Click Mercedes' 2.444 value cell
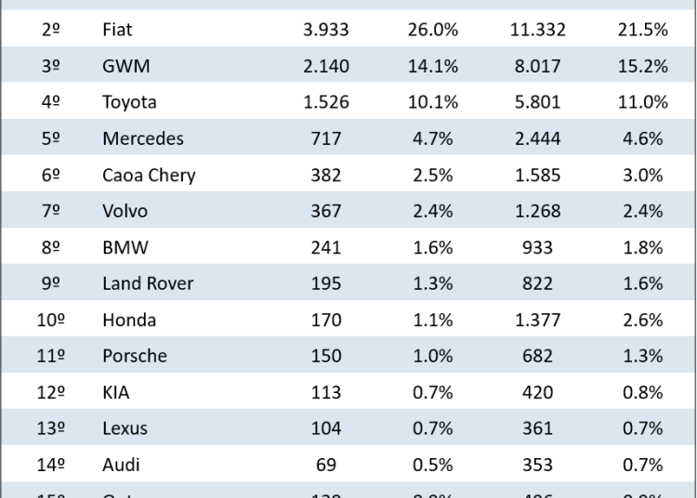697x498 pixels. coord(535,138)
